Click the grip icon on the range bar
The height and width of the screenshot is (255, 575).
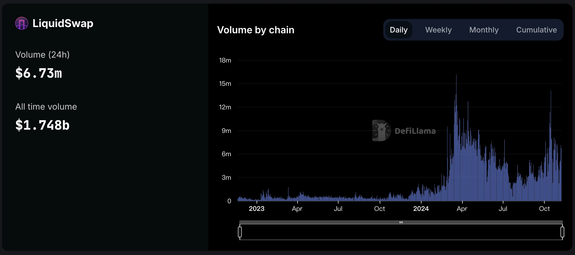401,222
